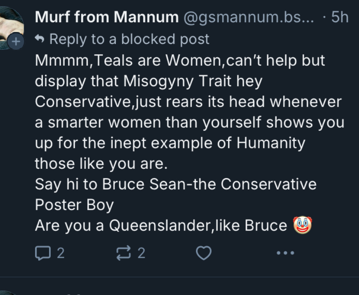The height and width of the screenshot is (295, 359).
Task: Click the reply speech bubble icon
Action: click(x=43, y=253)
